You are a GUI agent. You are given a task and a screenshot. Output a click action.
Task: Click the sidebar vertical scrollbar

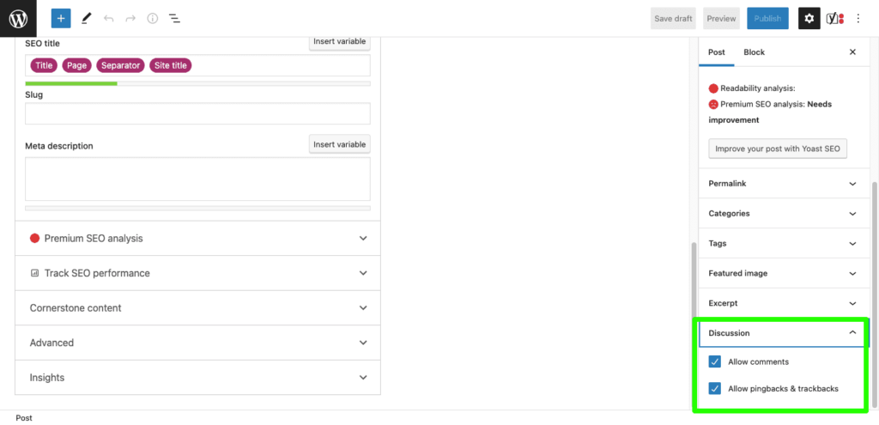pos(874,294)
